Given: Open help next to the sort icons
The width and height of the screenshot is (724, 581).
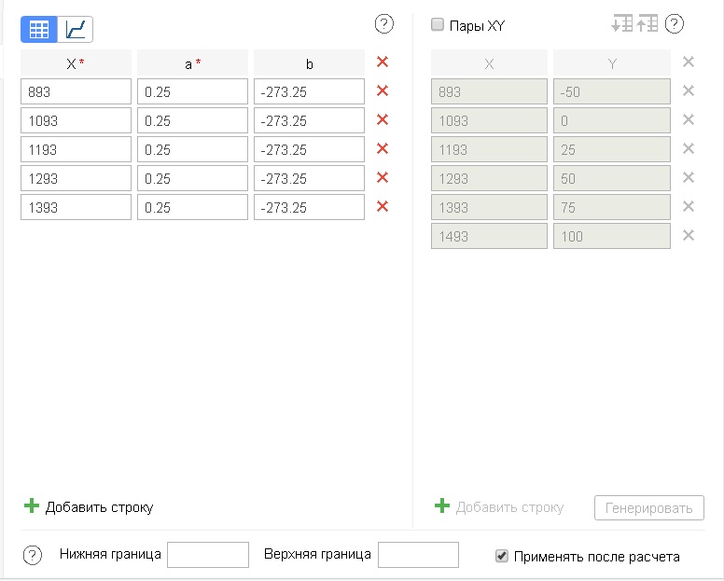Looking at the screenshot, I should [x=675, y=24].
